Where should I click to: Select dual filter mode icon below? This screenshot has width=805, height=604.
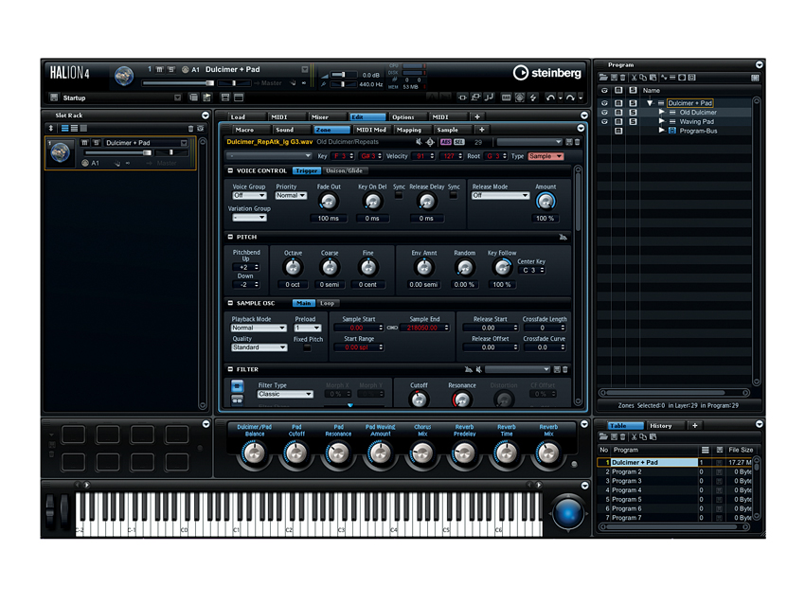pyautogui.click(x=237, y=400)
